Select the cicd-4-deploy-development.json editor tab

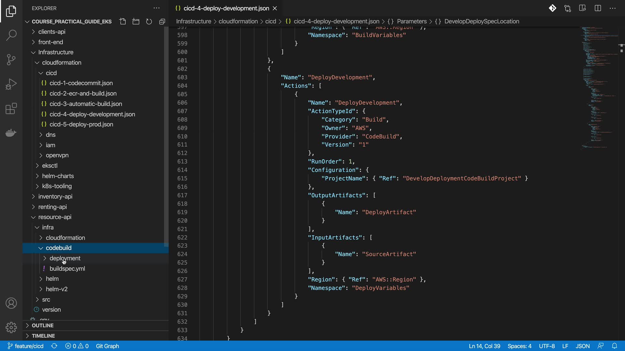[x=226, y=8]
